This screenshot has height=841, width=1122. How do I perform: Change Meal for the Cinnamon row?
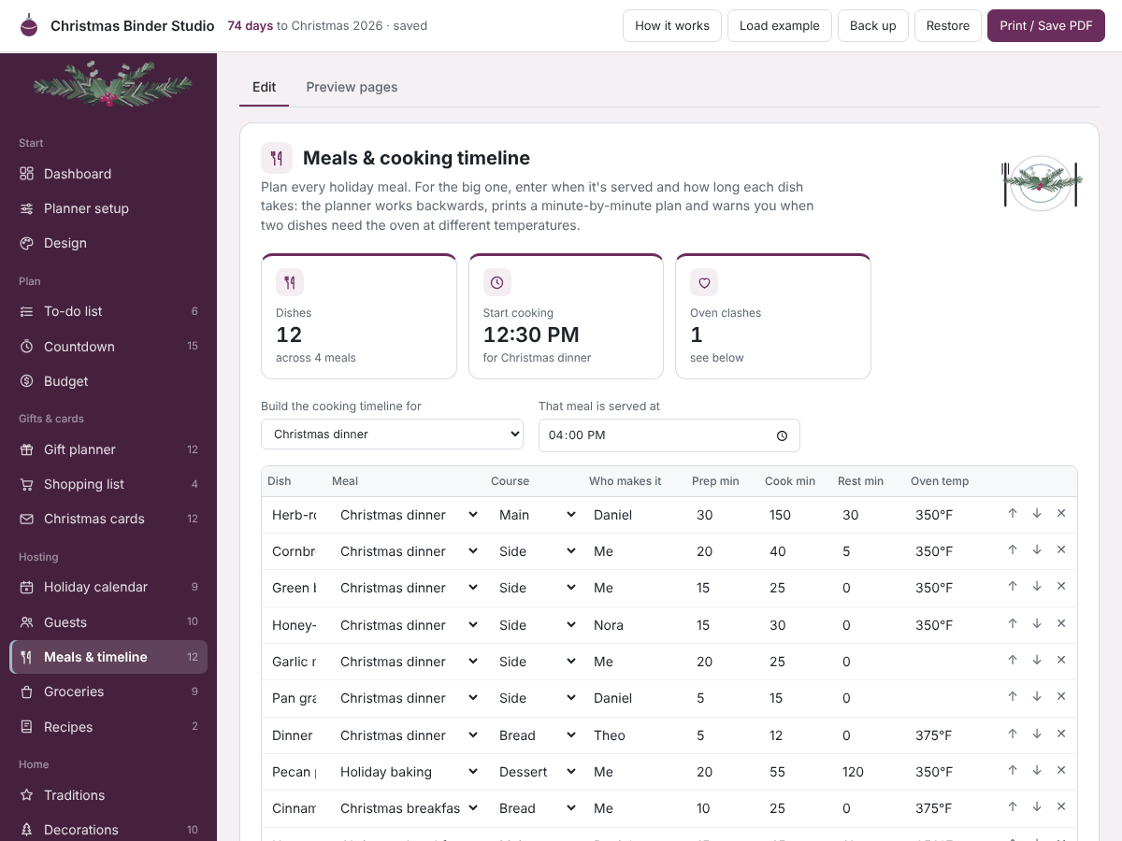point(409,808)
